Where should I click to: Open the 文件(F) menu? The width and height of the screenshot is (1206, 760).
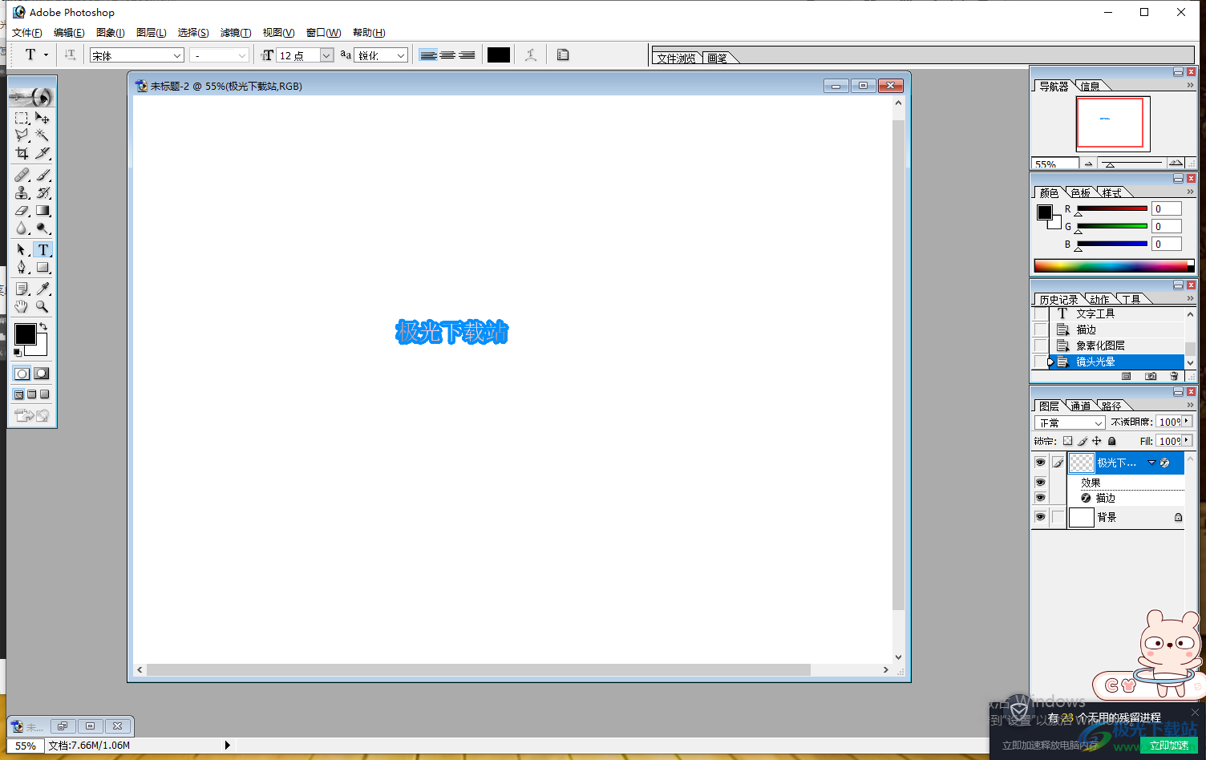26,33
